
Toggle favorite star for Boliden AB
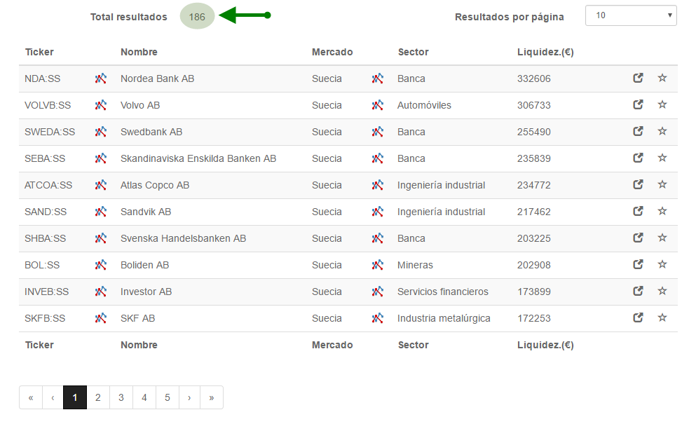click(662, 265)
